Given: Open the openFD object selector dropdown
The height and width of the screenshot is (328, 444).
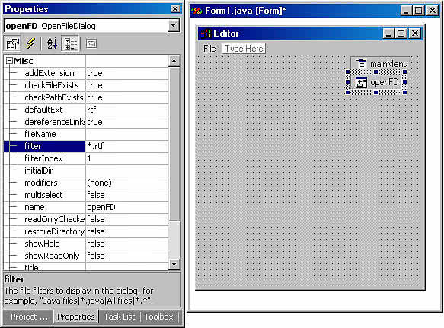Looking at the screenshot, I should point(174,26).
